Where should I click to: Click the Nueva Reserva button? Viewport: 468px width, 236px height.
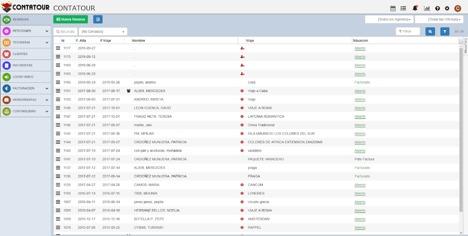click(71, 19)
